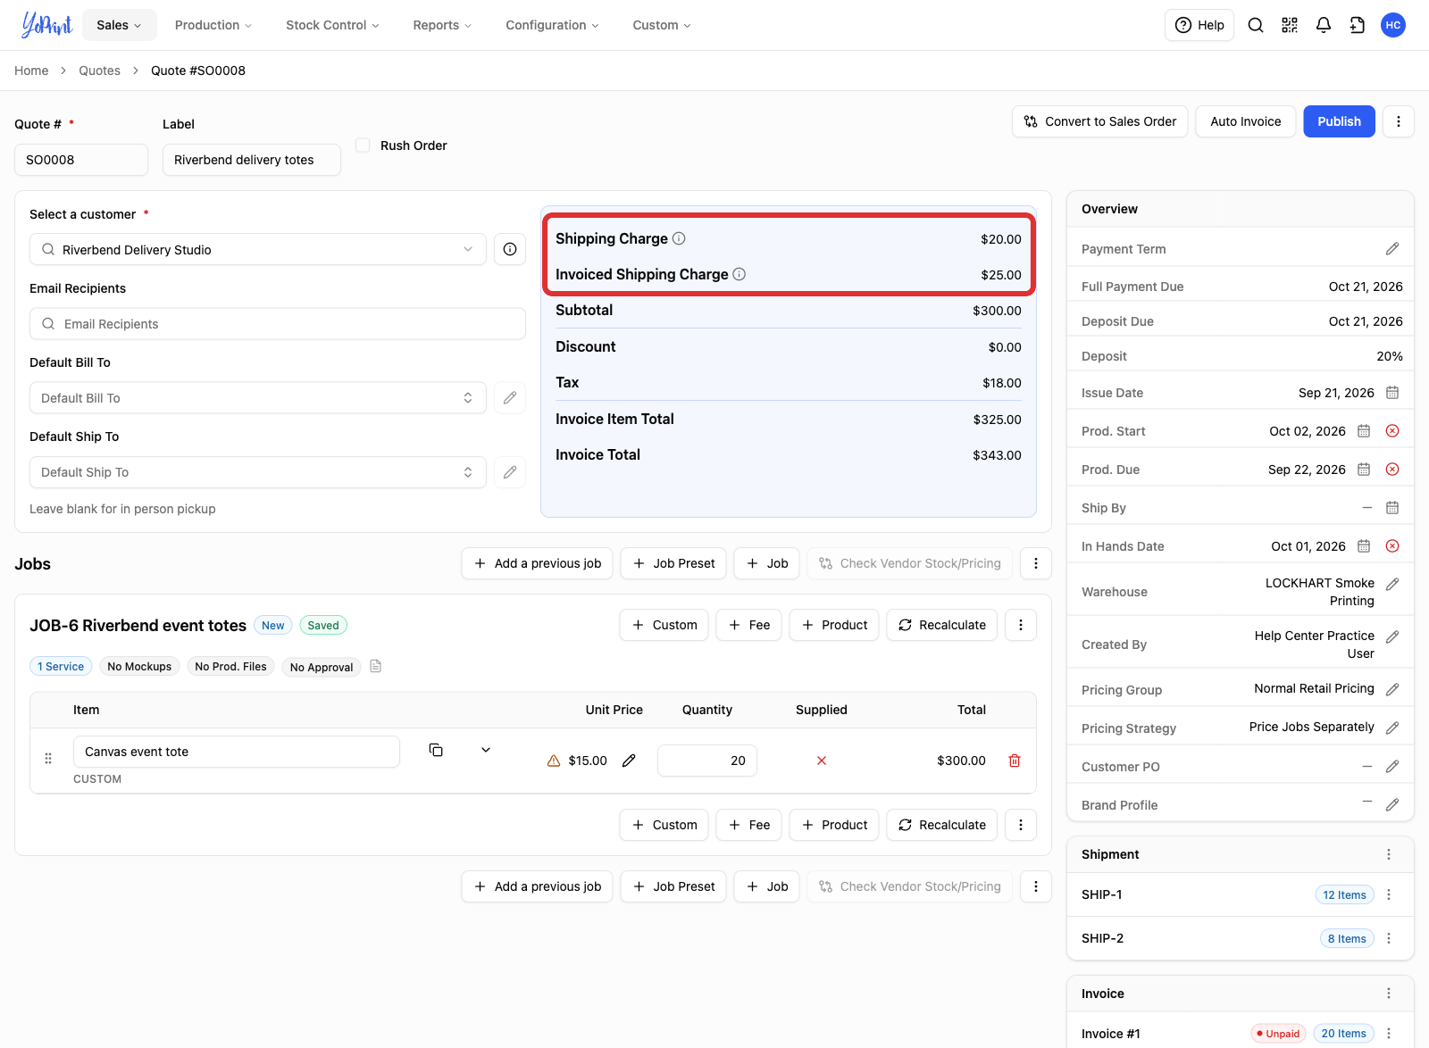Click the 1 Service tag on JOB-6

click(61, 666)
